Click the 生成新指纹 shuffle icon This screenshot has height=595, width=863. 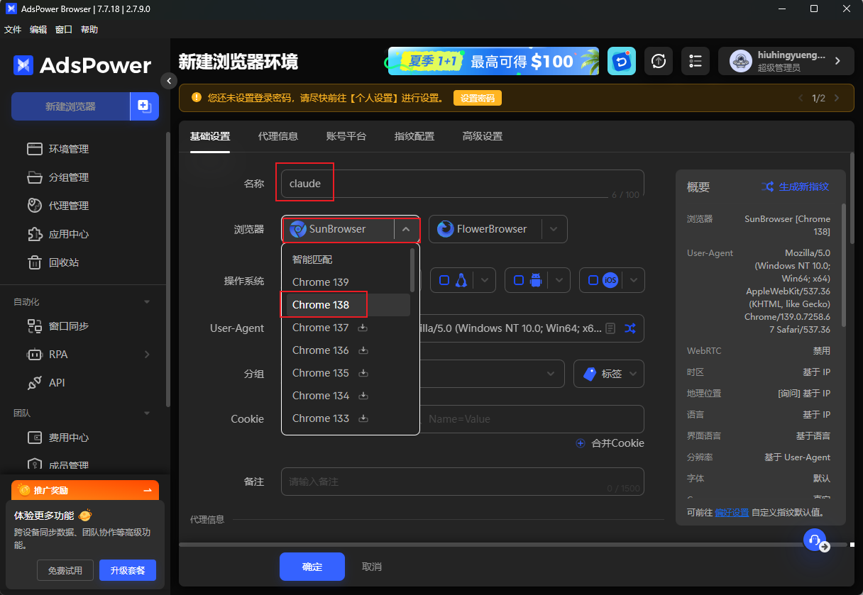(x=767, y=187)
